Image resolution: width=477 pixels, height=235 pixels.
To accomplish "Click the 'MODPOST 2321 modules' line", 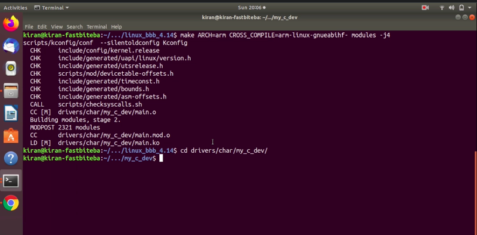I will tap(65, 127).
